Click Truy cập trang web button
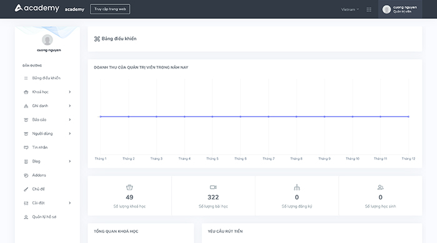 tap(110, 9)
